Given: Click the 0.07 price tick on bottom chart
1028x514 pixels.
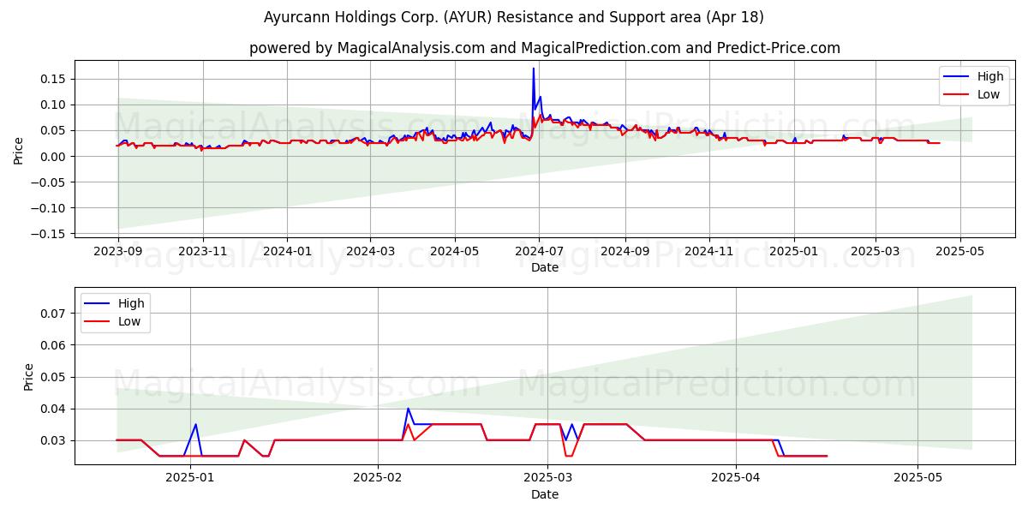Looking at the screenshot, I should (54, 314).
